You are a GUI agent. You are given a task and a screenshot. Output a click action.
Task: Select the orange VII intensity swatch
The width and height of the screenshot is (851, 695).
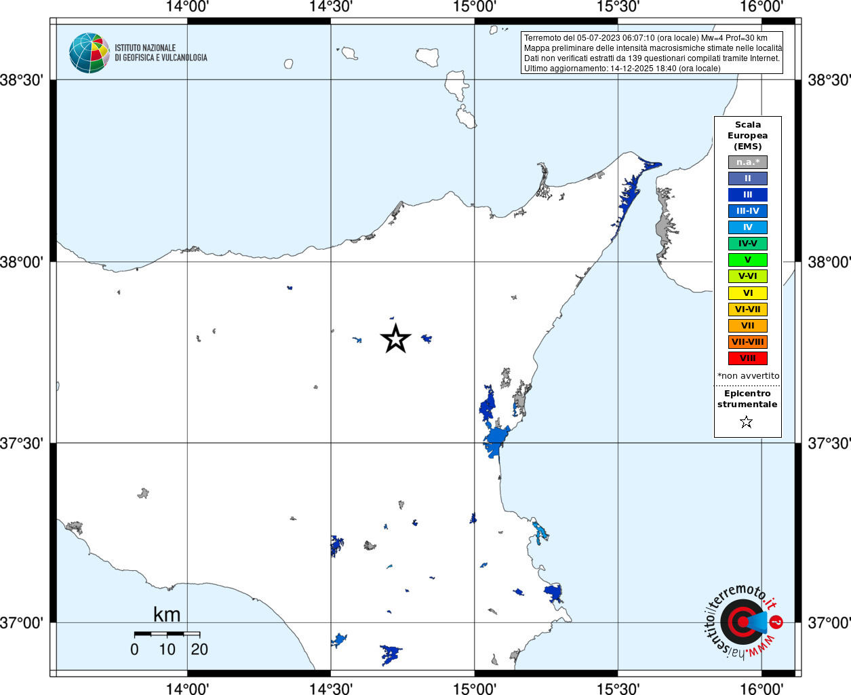748,326
